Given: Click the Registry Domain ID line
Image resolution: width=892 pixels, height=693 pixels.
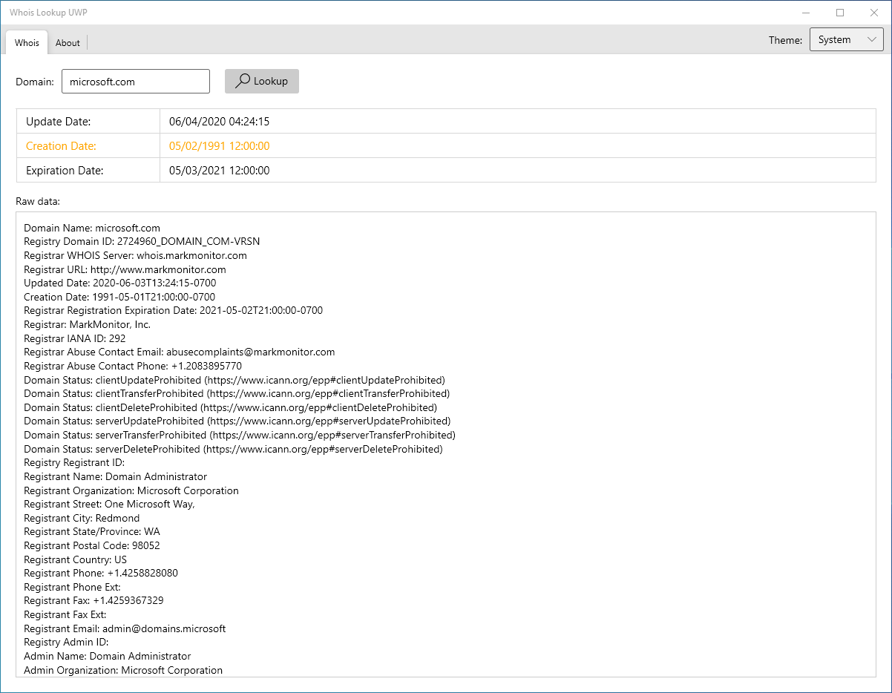Looking at the screenshot, I should [x=142, y=241].
